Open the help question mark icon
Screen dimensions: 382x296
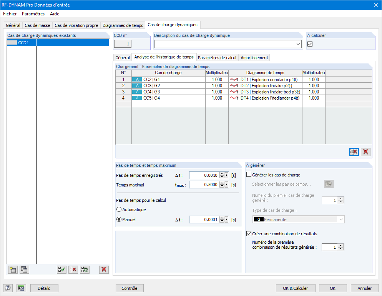7,288
